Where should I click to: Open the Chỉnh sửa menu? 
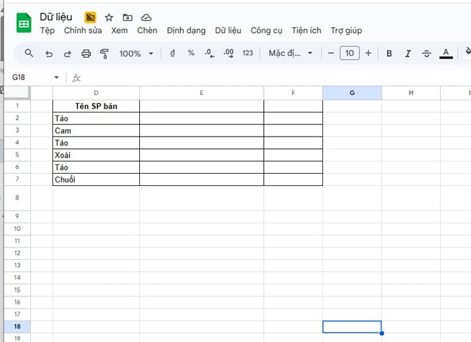(x=83, y=30)
